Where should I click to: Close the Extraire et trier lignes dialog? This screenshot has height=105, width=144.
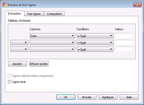(x=137, y=5)
